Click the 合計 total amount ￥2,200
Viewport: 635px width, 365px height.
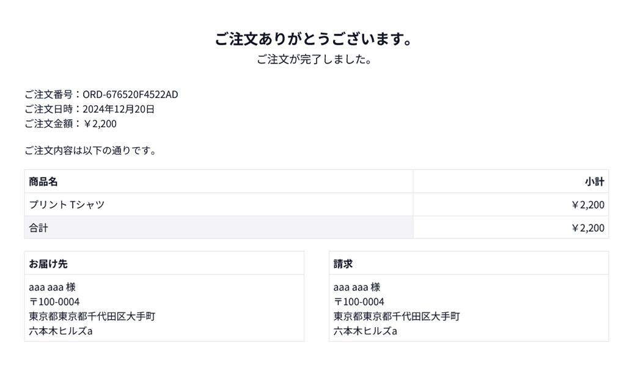587,227
